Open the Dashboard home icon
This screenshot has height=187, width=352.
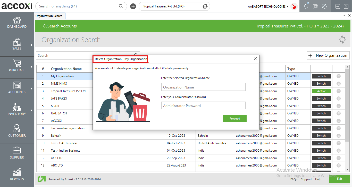[17, 20]
